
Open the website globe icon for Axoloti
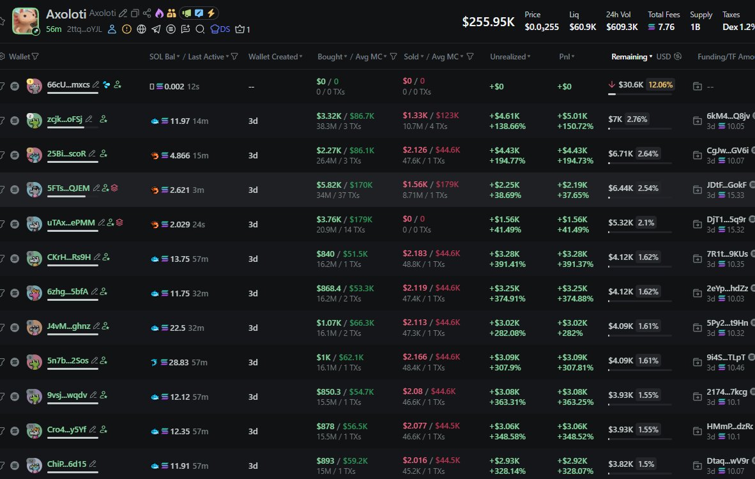click(141, 29)
